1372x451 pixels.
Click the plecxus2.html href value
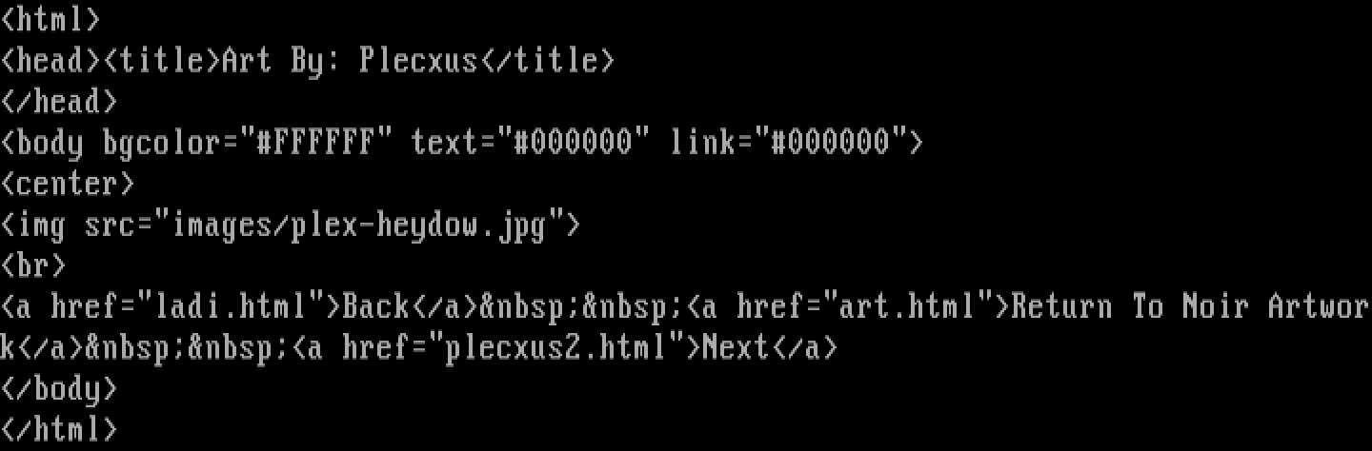click(556, 347)
